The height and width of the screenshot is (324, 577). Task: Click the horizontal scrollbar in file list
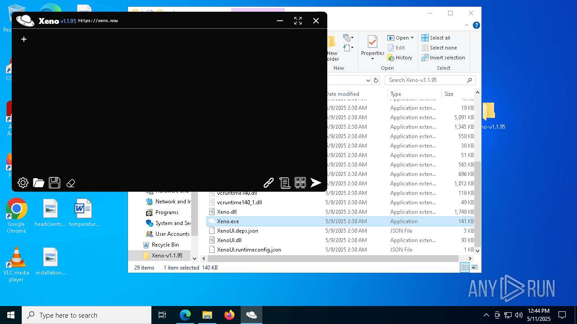coord(334,258)
